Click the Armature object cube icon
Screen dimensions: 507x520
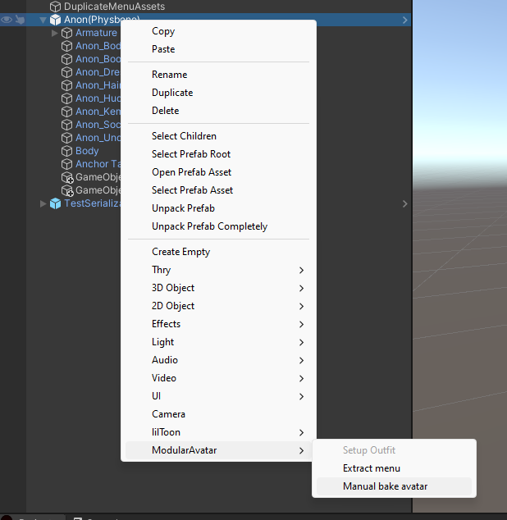point(66,33)
